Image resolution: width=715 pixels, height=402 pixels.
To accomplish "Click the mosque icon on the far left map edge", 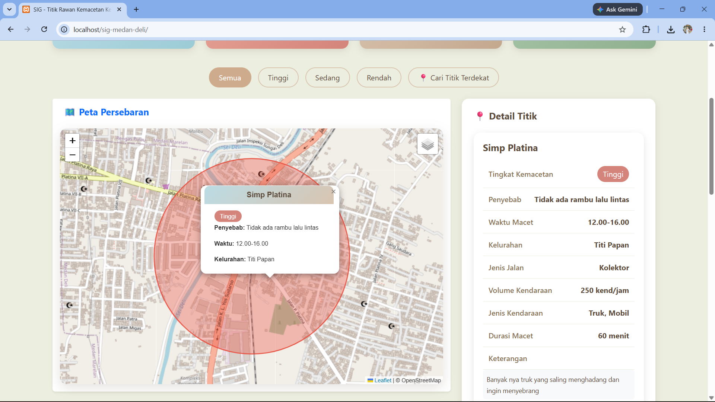I will pyautogui.click(x=69, y=305).
